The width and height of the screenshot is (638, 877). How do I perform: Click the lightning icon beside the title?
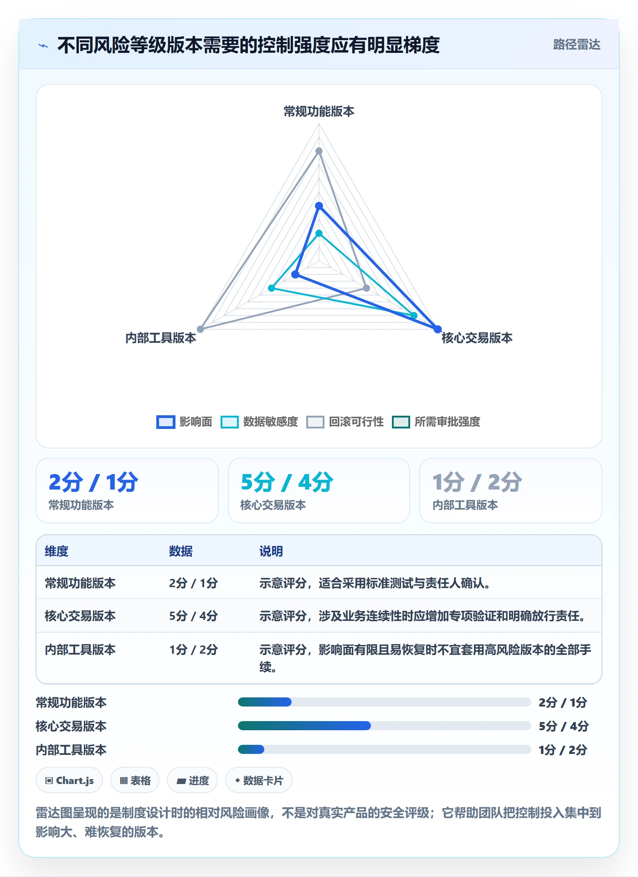[43, 46]
